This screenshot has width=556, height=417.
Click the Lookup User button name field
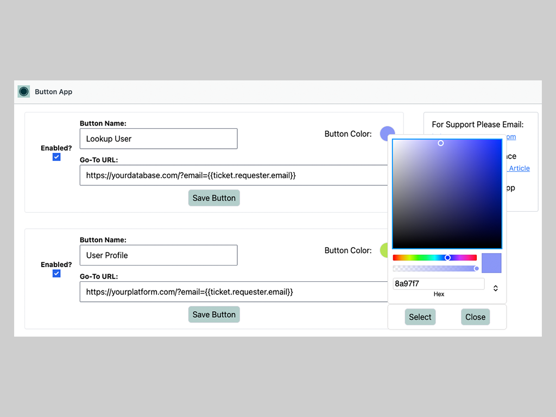[x=159, y=138]
